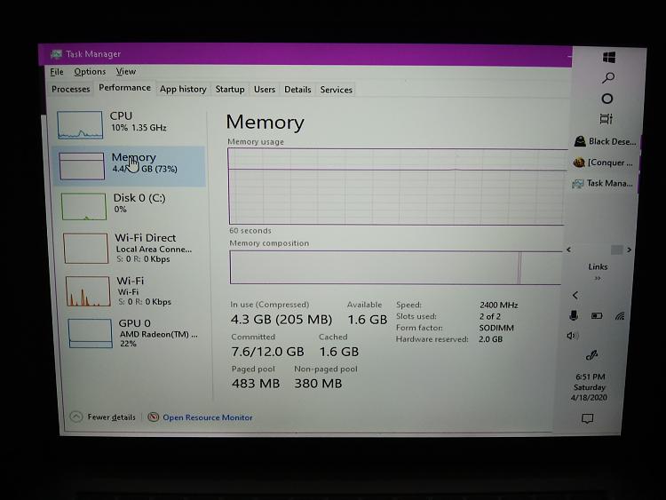The height and width of the screenshot is (500, 666).
Task: Click the microphone tray icon
Action: point(574,315)
